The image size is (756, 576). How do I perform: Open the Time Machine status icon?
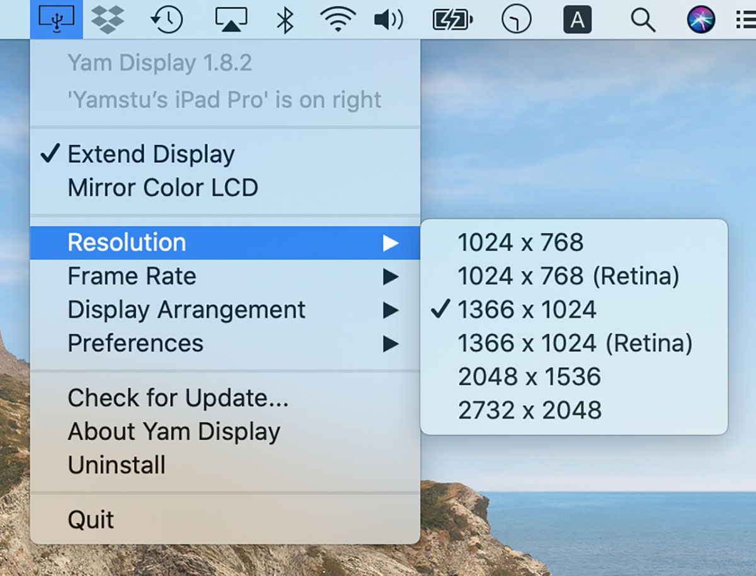[166, 20]
